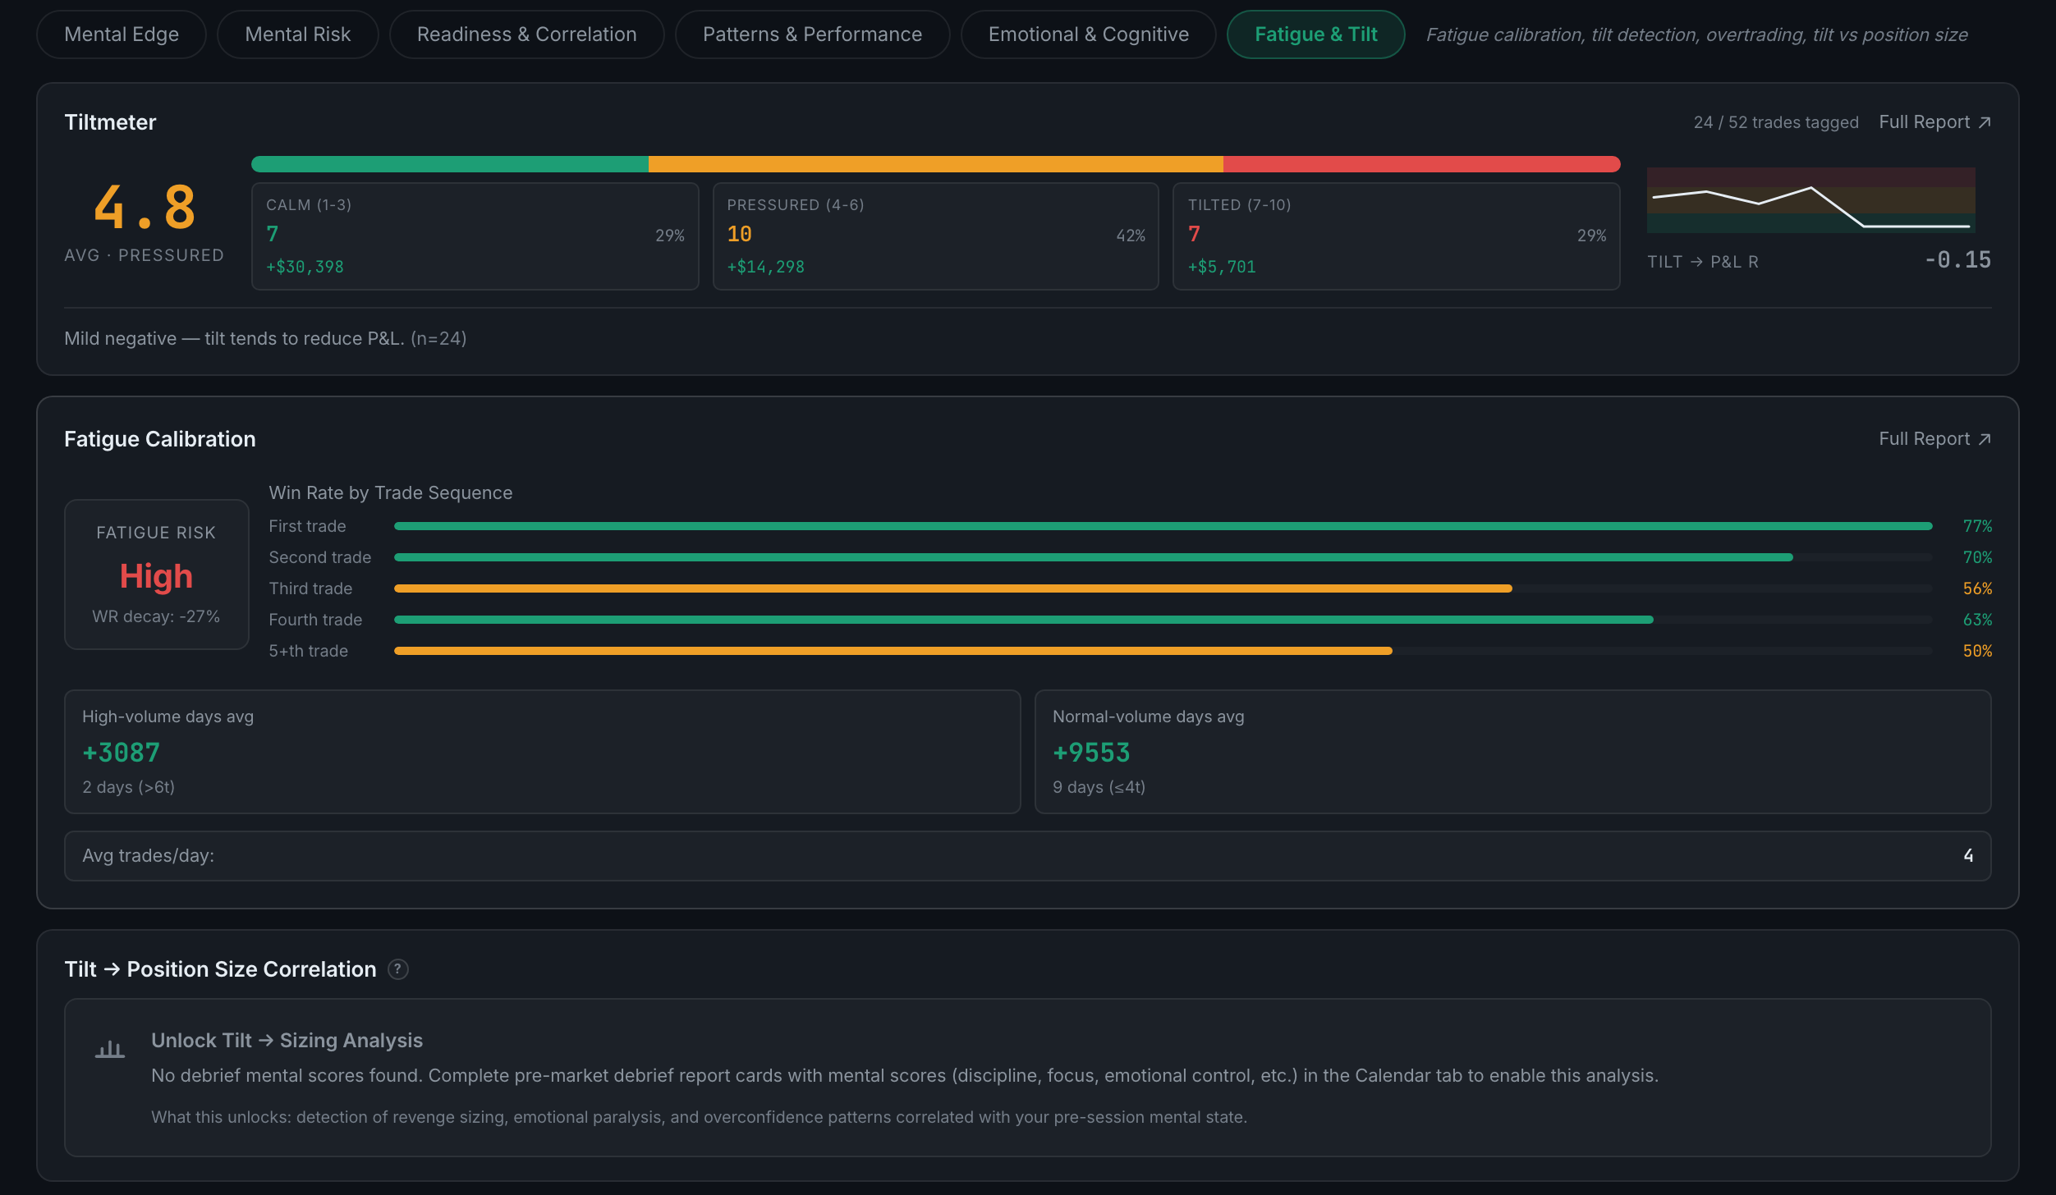This screenshot has width=2056, height=1195.
Task: Open the Tiltmeter Full Report link
Action: (1934, 122)
